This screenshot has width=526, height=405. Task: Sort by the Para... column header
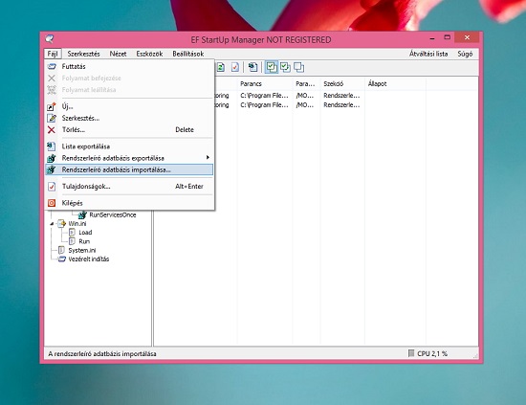pyautogui.click(x=306, y=83)
